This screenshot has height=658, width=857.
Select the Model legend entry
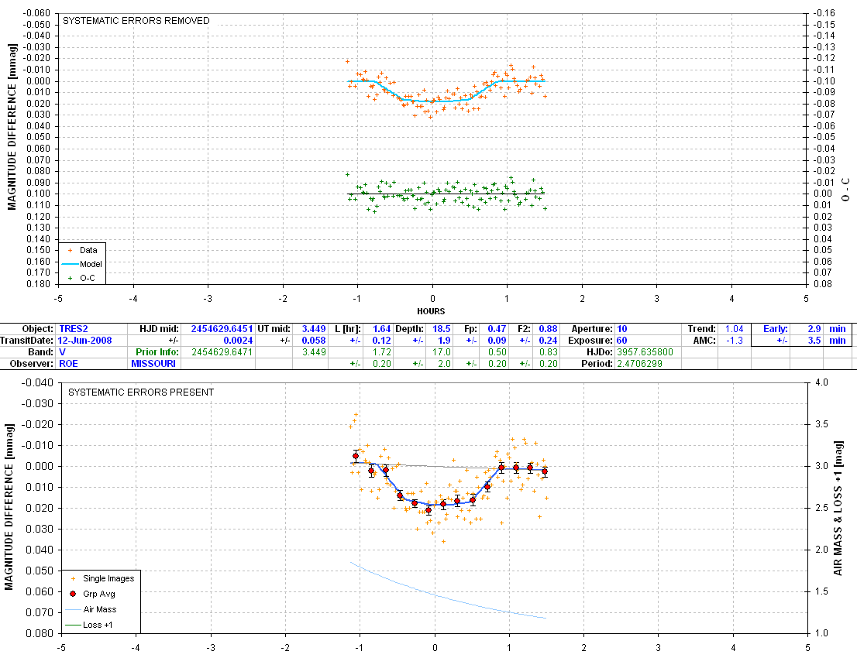[82, 264]
